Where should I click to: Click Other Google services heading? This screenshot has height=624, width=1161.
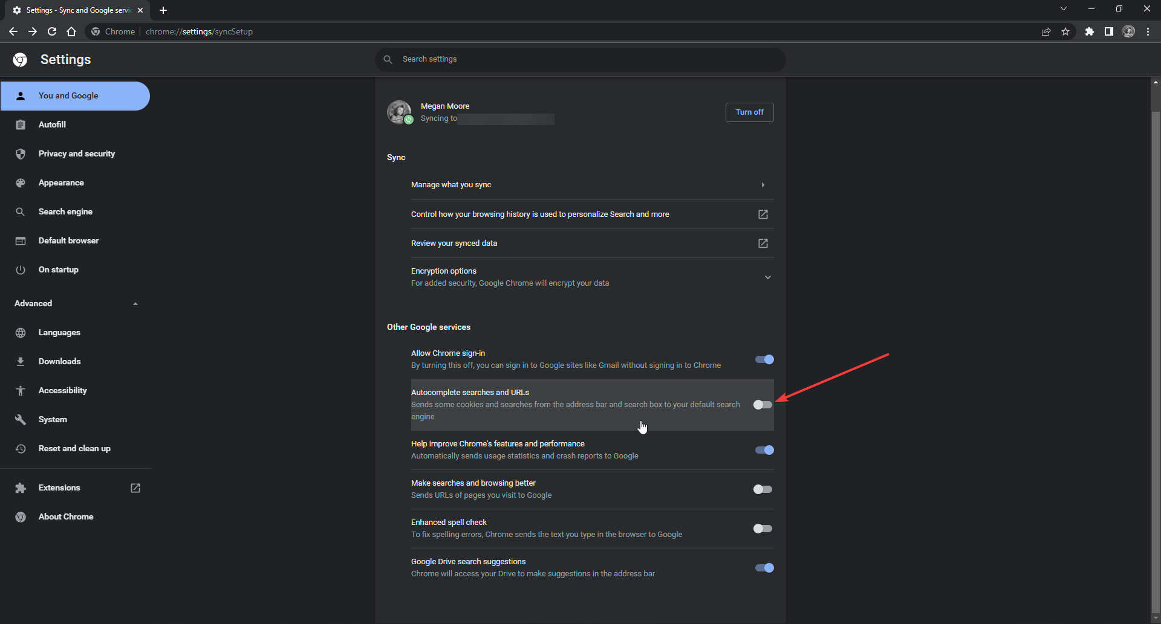pyautogui.click(x=429, y=327)
